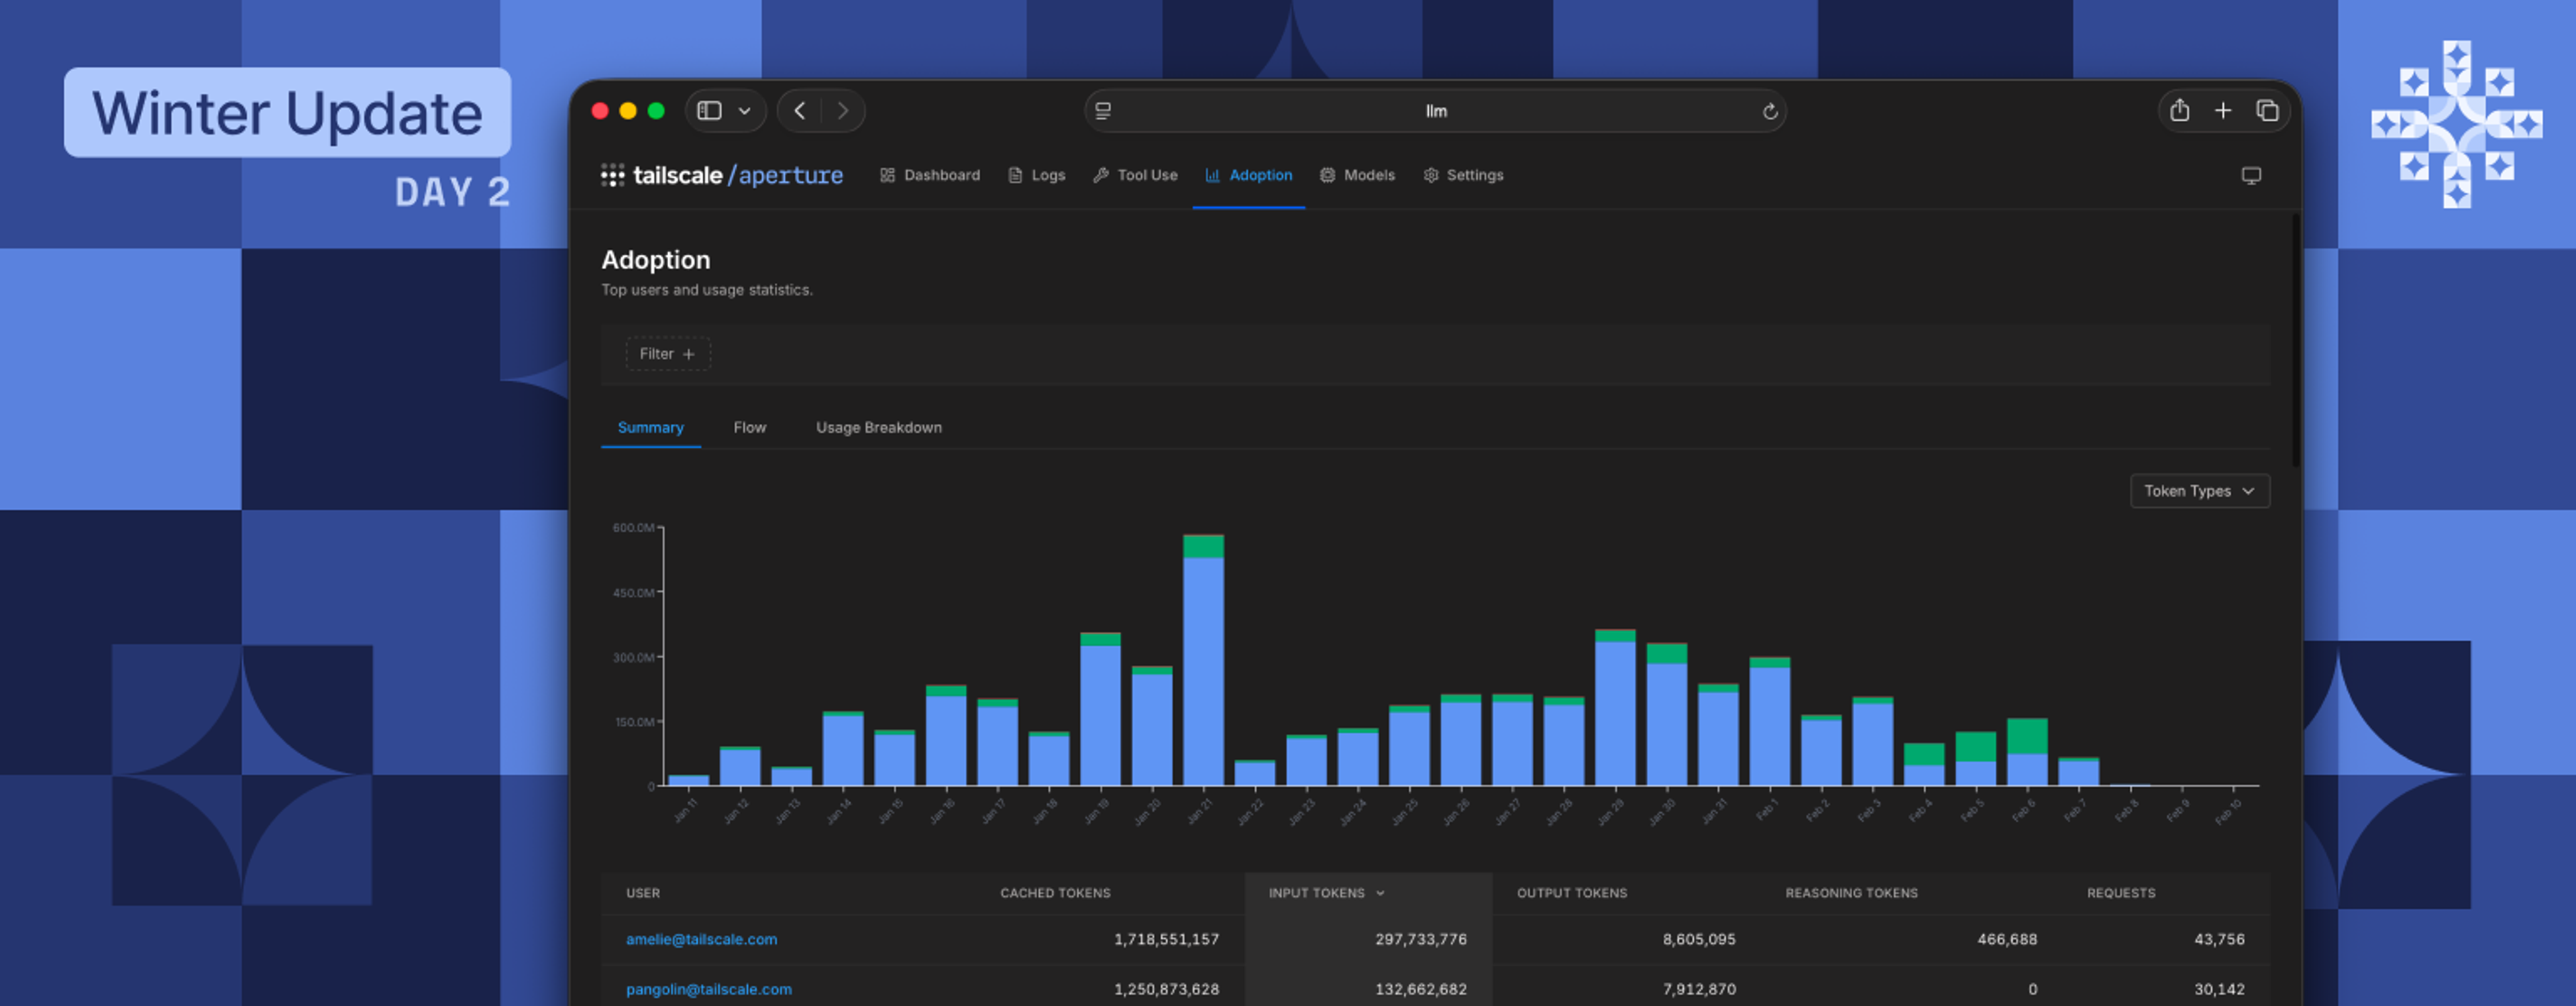The width and height of the screenshot is (2576, 1006).
Task: Switch to the Flow tab
Action: (749, 427)
